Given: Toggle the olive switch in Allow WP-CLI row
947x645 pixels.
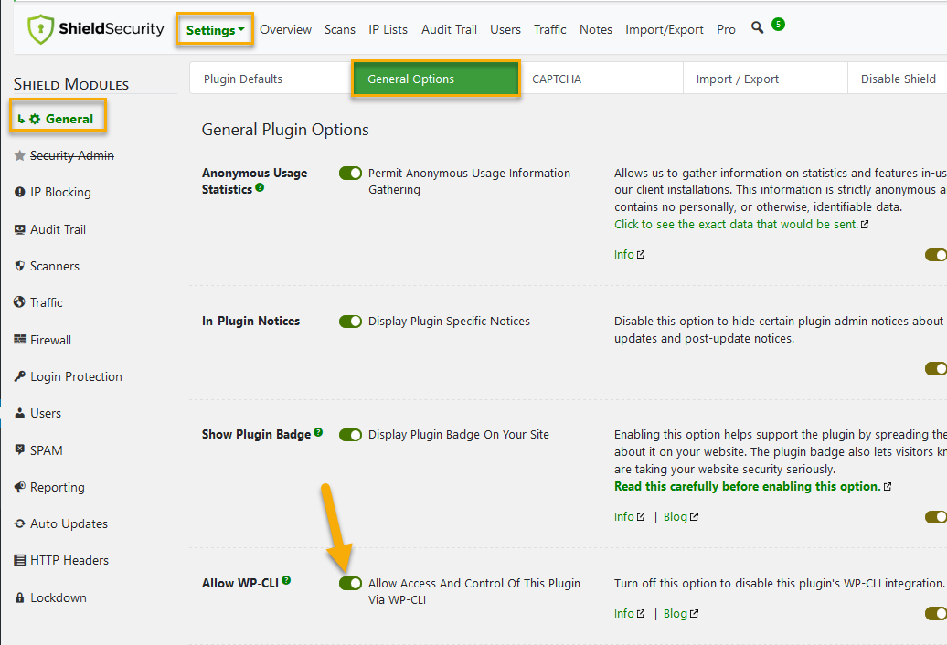Looking at the screenshot, I should (936, 614).
